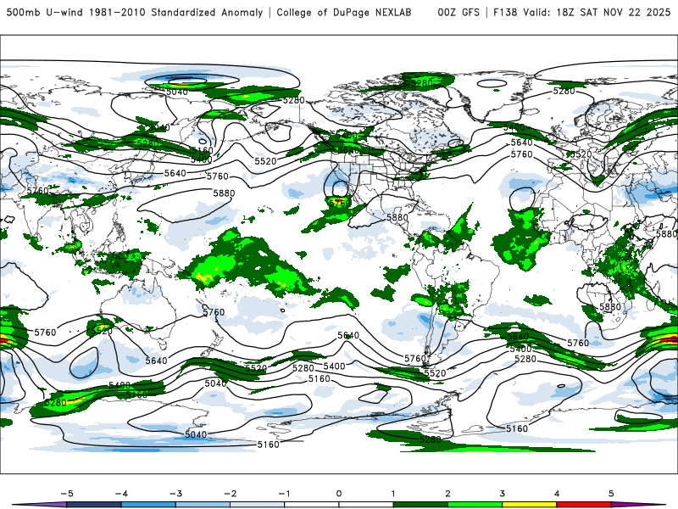Viewport: 678px width, 509px height.
Task: Click the bright green 2 to 3 colorbar segment
Action: 475,505
